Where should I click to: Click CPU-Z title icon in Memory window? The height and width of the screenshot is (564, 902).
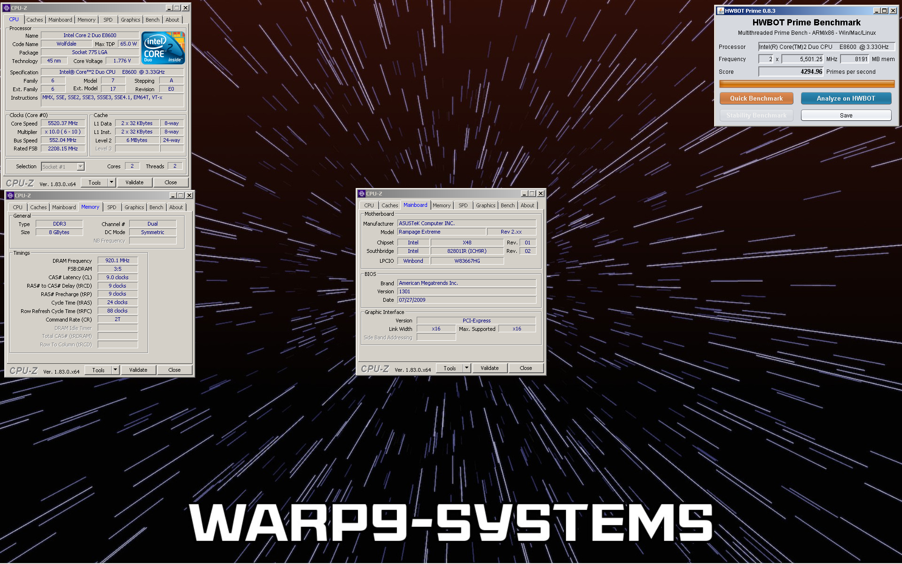pyautogui.click(x=10, y=196)
